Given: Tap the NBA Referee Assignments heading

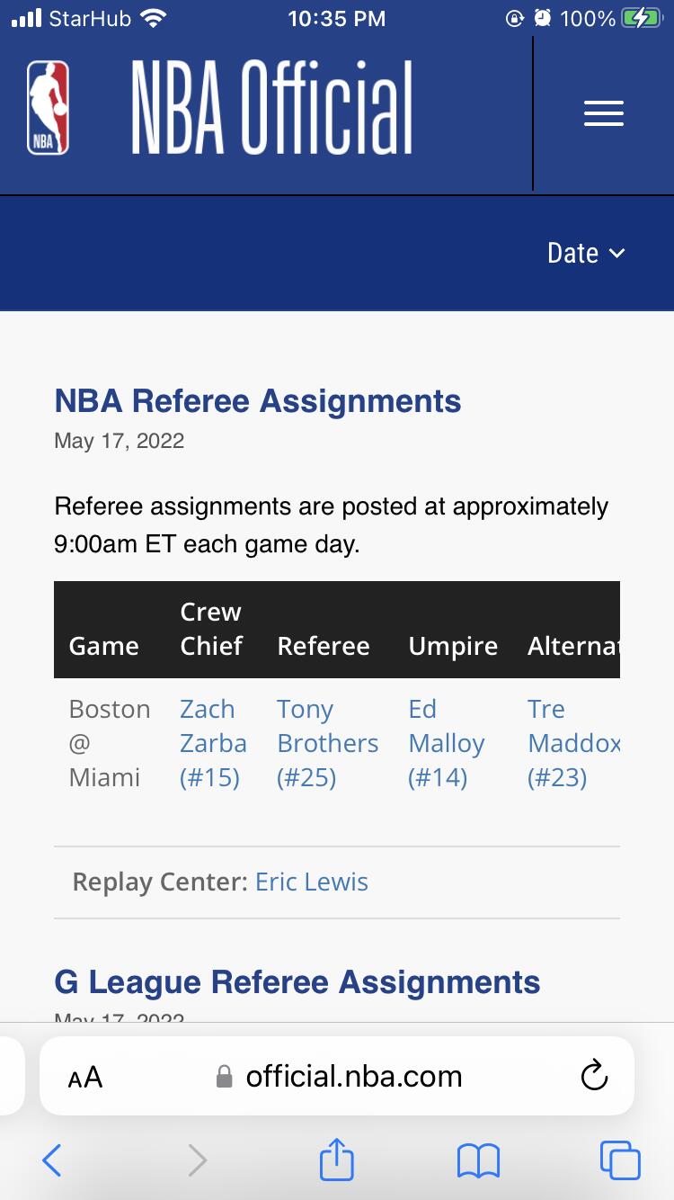Looking at the screenshot, I should pos(258,401).
